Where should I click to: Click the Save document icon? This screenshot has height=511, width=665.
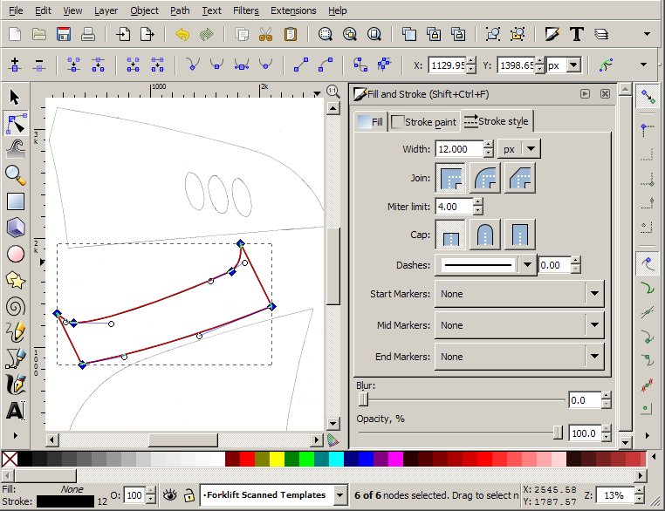63,35
